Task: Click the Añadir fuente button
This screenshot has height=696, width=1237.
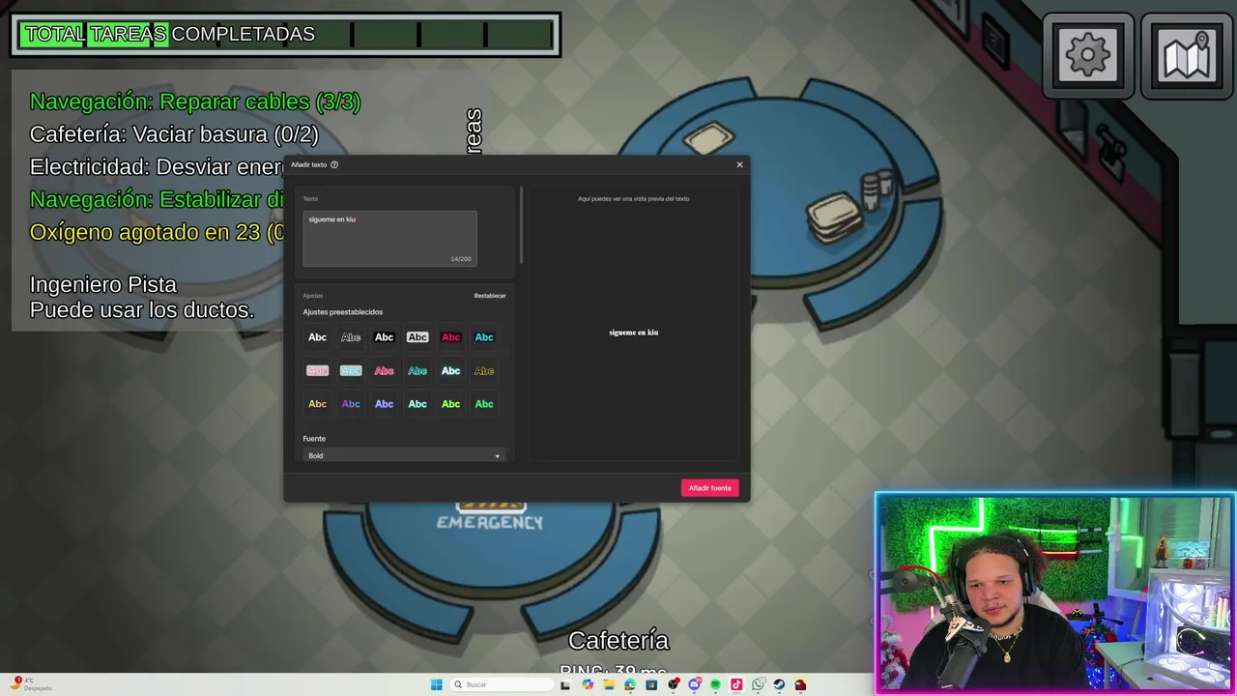Action: pos(709,488)
